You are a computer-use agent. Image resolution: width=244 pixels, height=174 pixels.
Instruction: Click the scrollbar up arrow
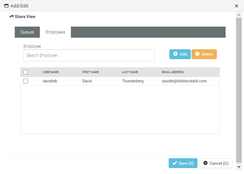click(239, 15)
